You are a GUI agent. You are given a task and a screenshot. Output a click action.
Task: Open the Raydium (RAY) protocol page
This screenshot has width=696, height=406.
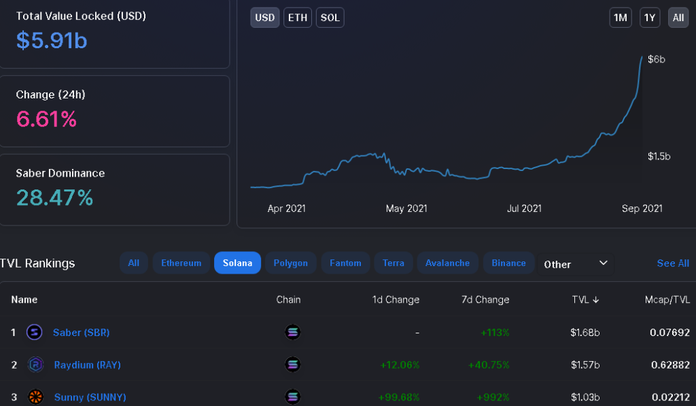87,365
